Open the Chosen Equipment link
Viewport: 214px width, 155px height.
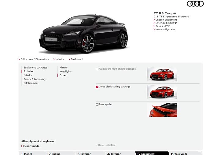166,20
